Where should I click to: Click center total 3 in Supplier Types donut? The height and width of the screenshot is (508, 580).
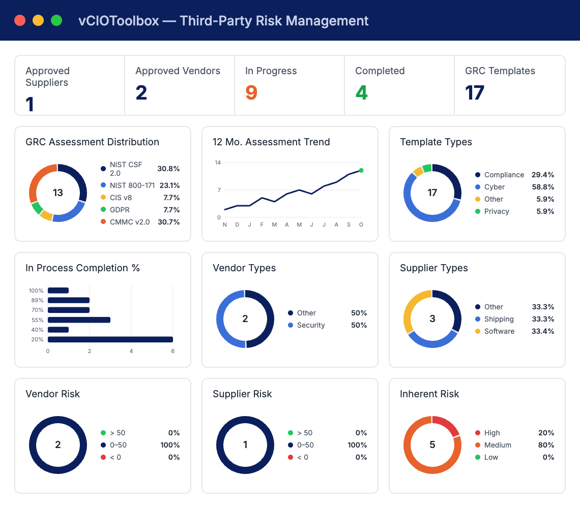pyautogui.click(x=432, y=319)
